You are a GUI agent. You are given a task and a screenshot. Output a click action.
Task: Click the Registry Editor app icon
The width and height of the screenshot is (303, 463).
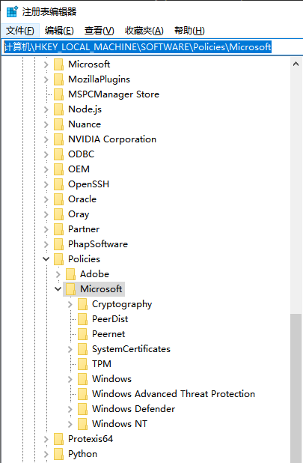12,12
